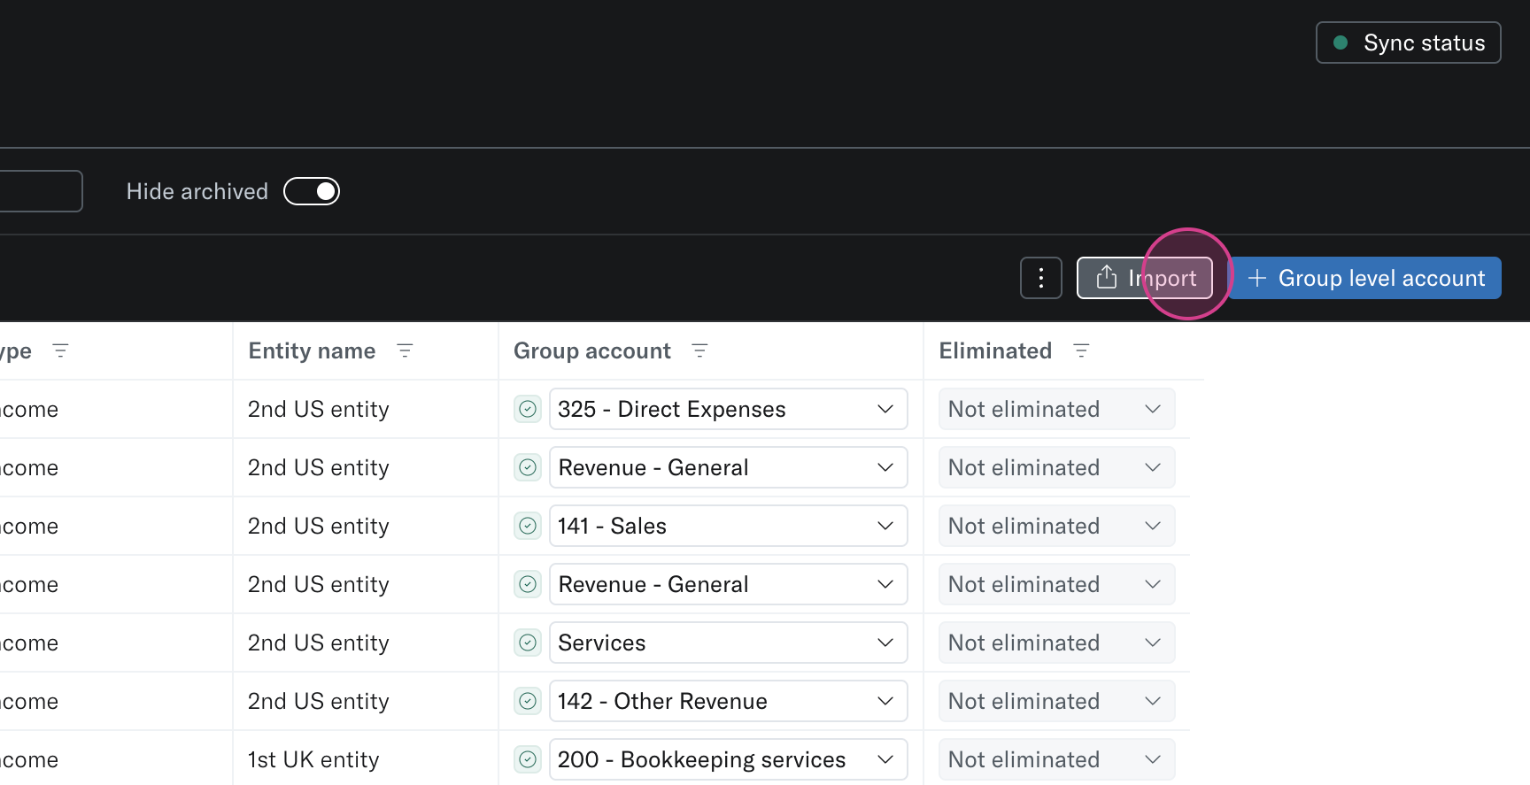This screenshot has height=785, width=1530.
Task: Click the Eliminated column filter icon
Action: (x=1081, y=351)
